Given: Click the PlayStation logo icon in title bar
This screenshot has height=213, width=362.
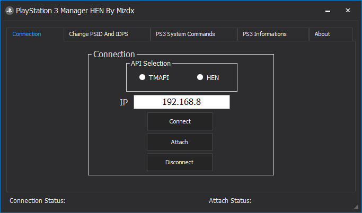Looking at the screenshot, I should 10,11.
